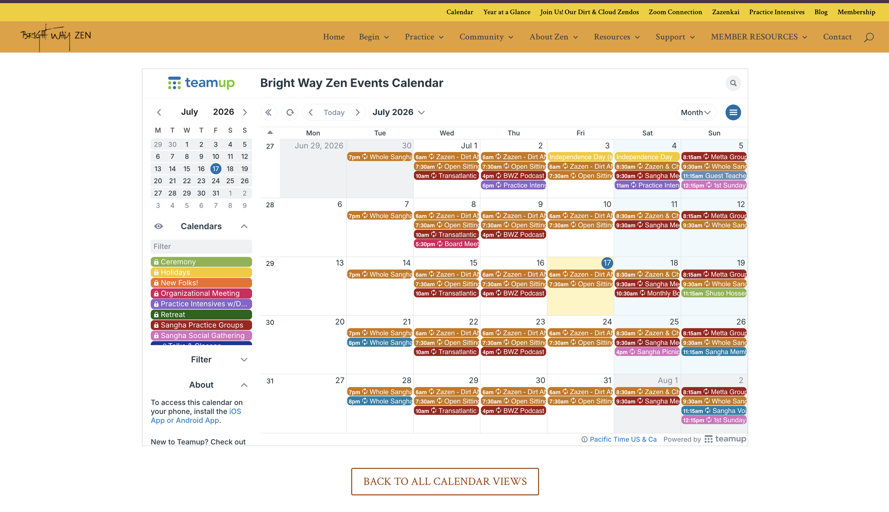The width and height of the screenshot is (889, 512).
Task: Expand the Community menu
Action: [x=486, y=37]
